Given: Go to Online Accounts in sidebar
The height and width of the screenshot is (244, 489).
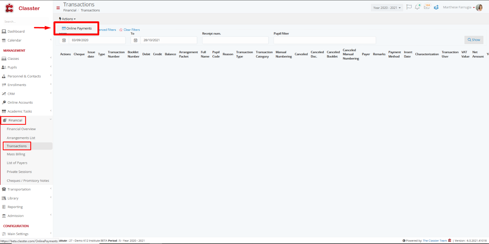Looking at the screenshot, I should click(x=20, y=102).
